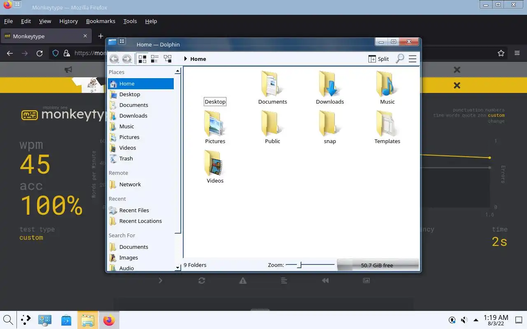The height and width of the screenshot is (329, 527).
Task: Open Firefox Help menu
Action: (151, 21)
